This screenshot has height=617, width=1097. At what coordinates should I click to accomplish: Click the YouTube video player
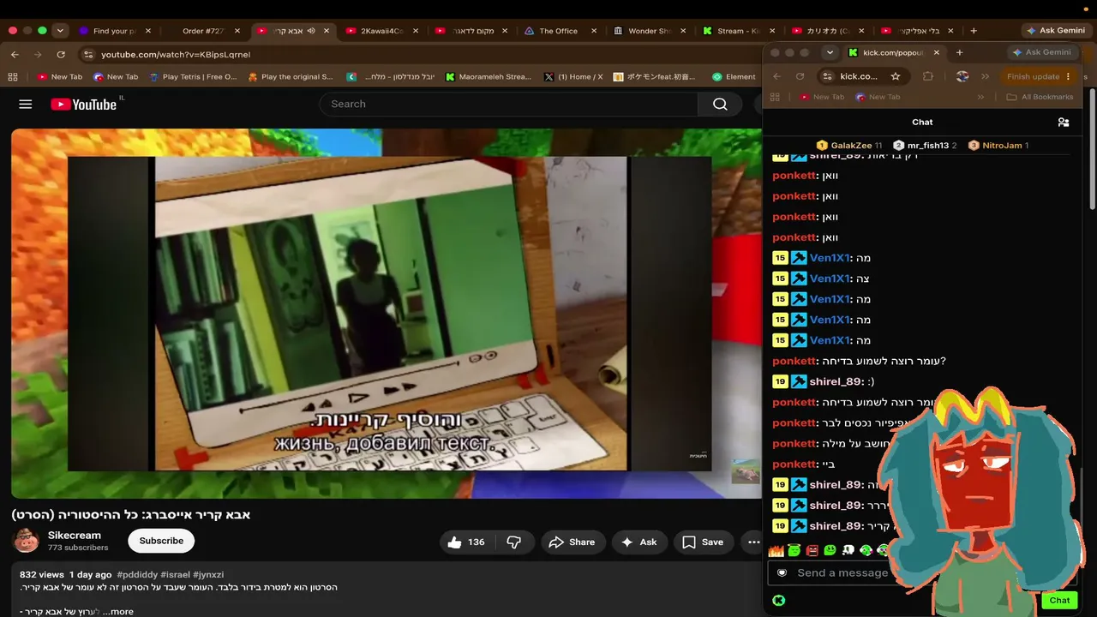[x=386, y=313]
